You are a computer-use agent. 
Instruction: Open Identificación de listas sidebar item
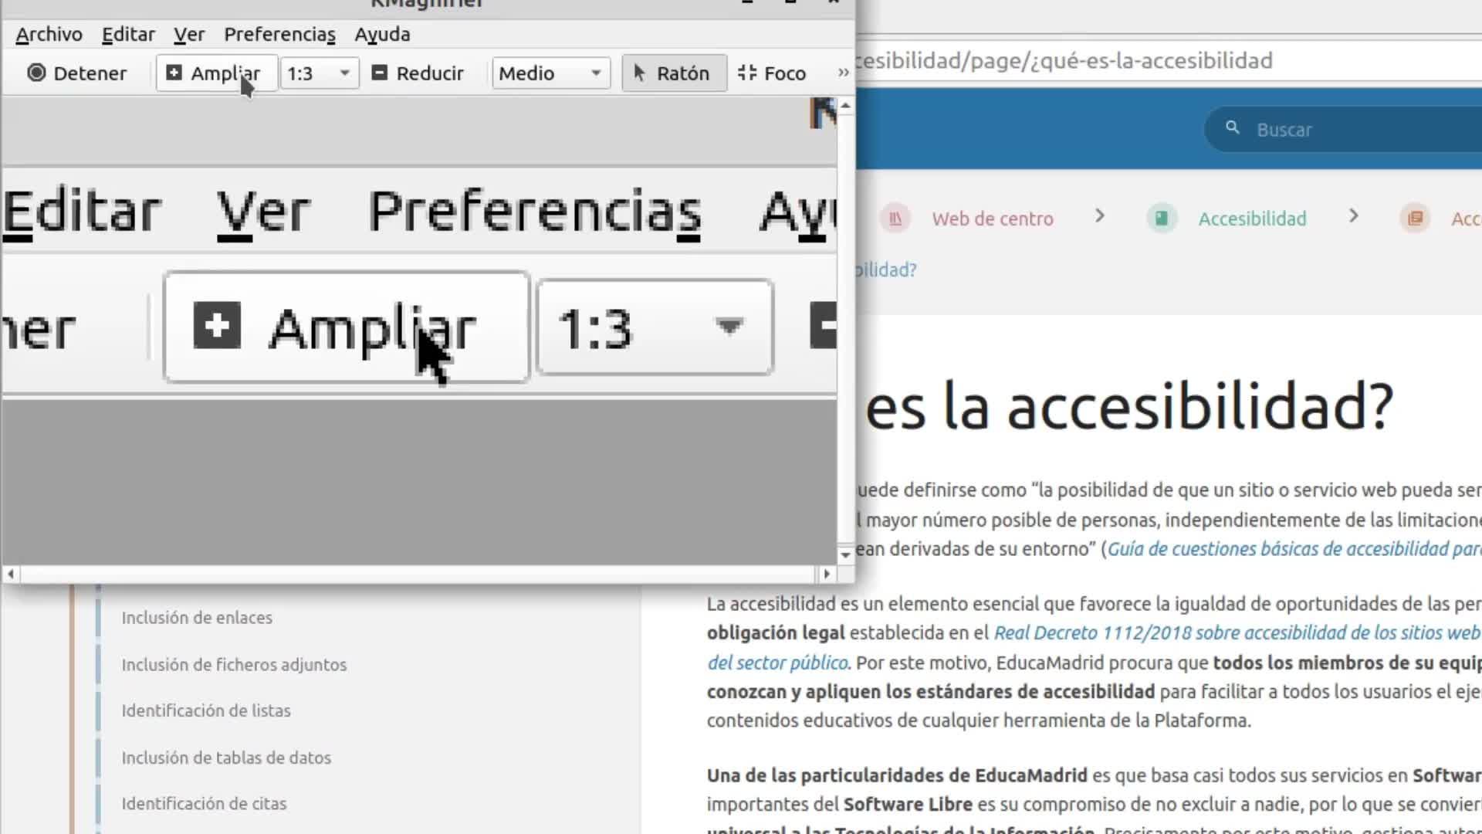(x=206, y=710)
